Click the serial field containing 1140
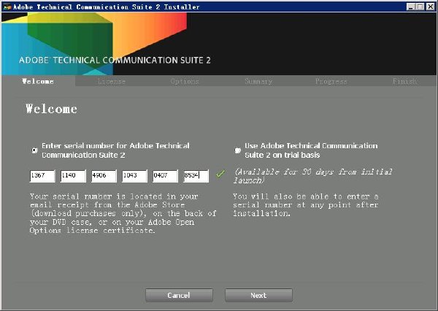Screen dimensions: 438x311 click(73, 176)
